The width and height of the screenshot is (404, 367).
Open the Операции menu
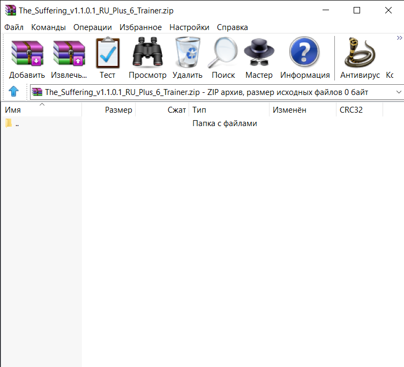click(93, 27)
